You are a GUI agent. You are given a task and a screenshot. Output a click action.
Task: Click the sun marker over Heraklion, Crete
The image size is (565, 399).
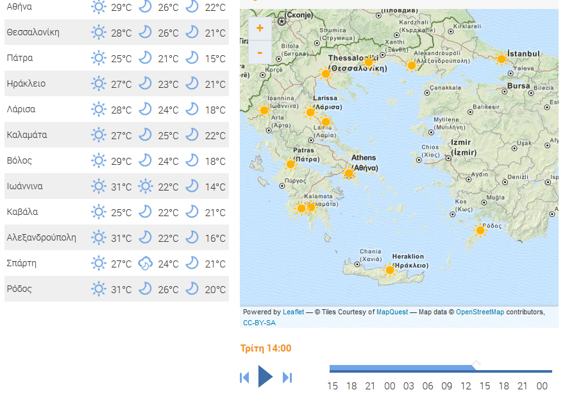coord(390,269)
